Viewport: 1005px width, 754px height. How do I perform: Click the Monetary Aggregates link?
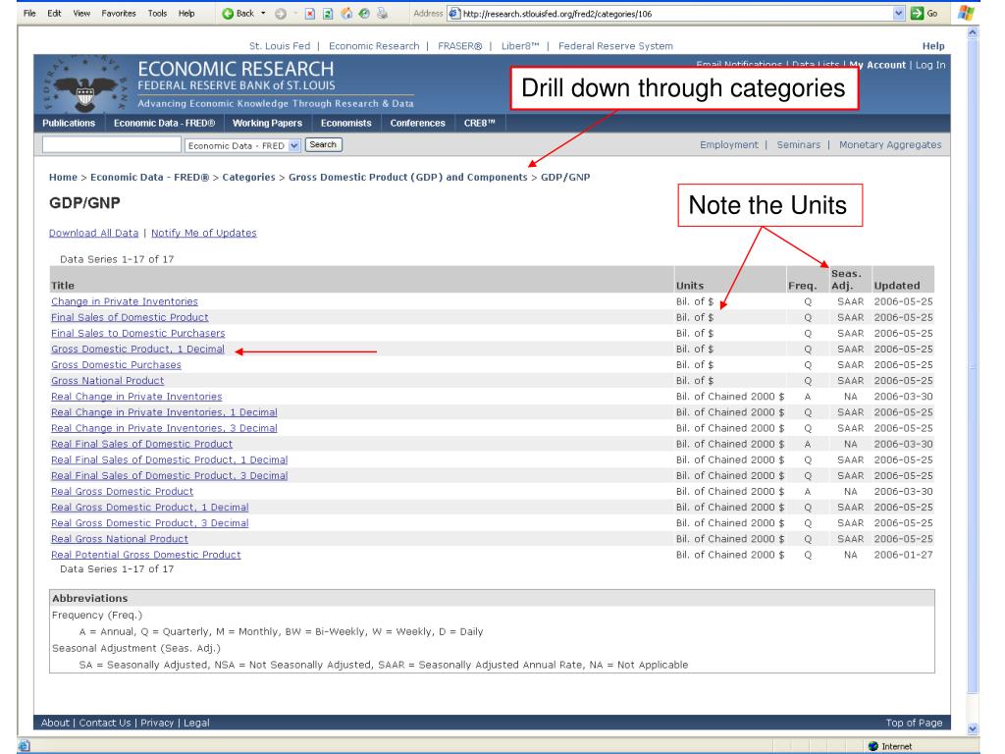click(x=890, y=145)
